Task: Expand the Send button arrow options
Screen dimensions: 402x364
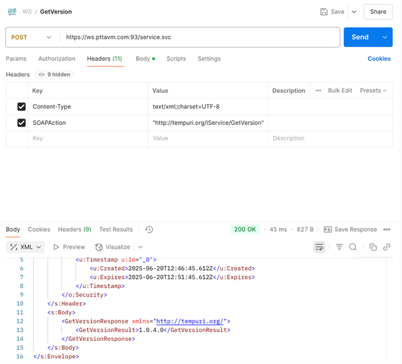Action: (385, 37)
